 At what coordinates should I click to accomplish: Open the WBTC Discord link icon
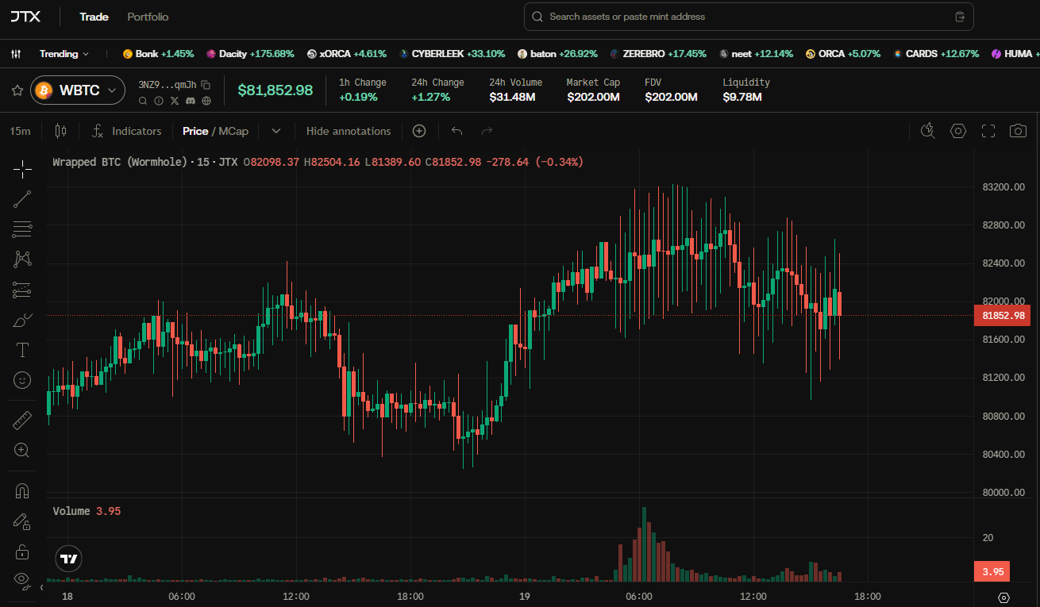coord(191,101)
